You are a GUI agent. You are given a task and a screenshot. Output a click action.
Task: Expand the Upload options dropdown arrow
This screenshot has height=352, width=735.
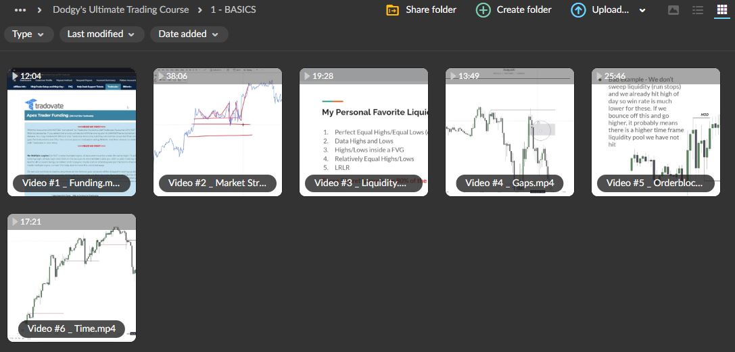point(642,10)
